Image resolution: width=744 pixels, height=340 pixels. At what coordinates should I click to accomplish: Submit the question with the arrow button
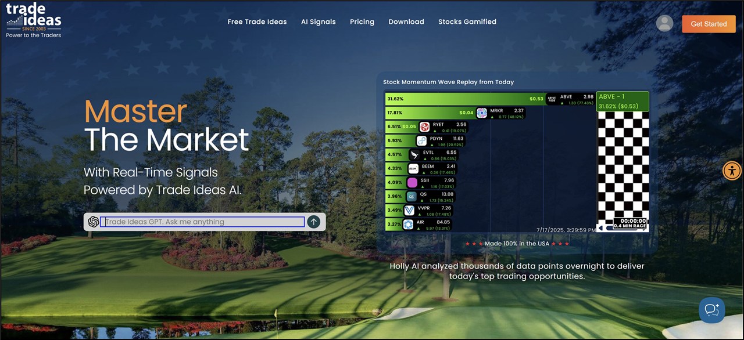pos(313,222)
